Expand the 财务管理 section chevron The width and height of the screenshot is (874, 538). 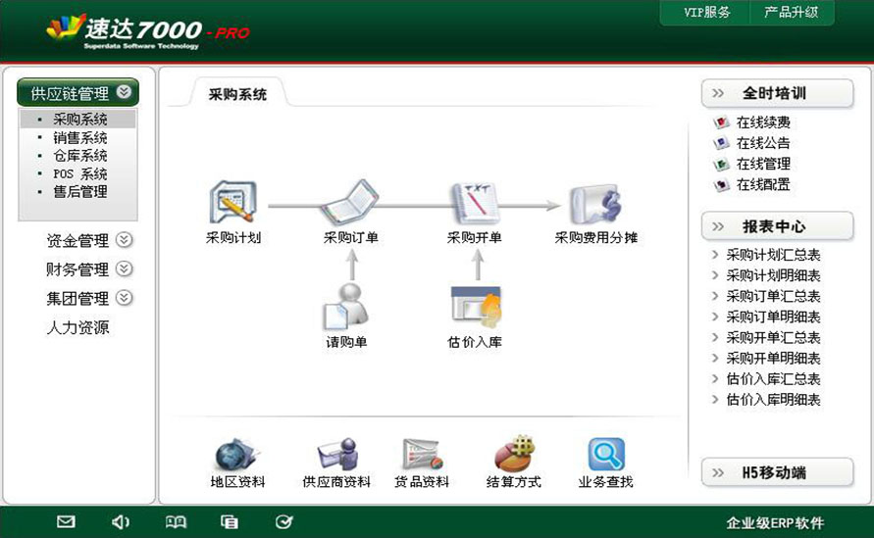click(124, 269)
